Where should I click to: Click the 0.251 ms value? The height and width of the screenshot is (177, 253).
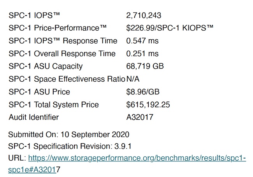142,54
